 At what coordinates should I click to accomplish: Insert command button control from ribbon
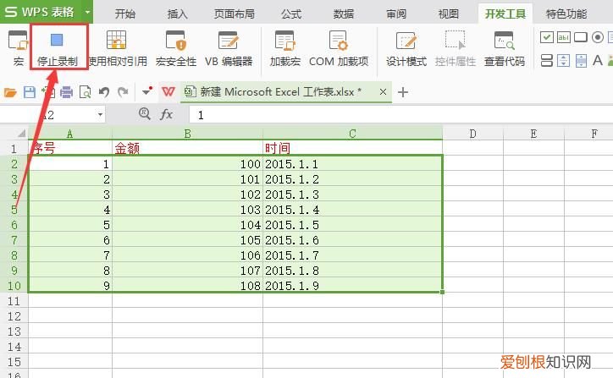coord(581,37)
